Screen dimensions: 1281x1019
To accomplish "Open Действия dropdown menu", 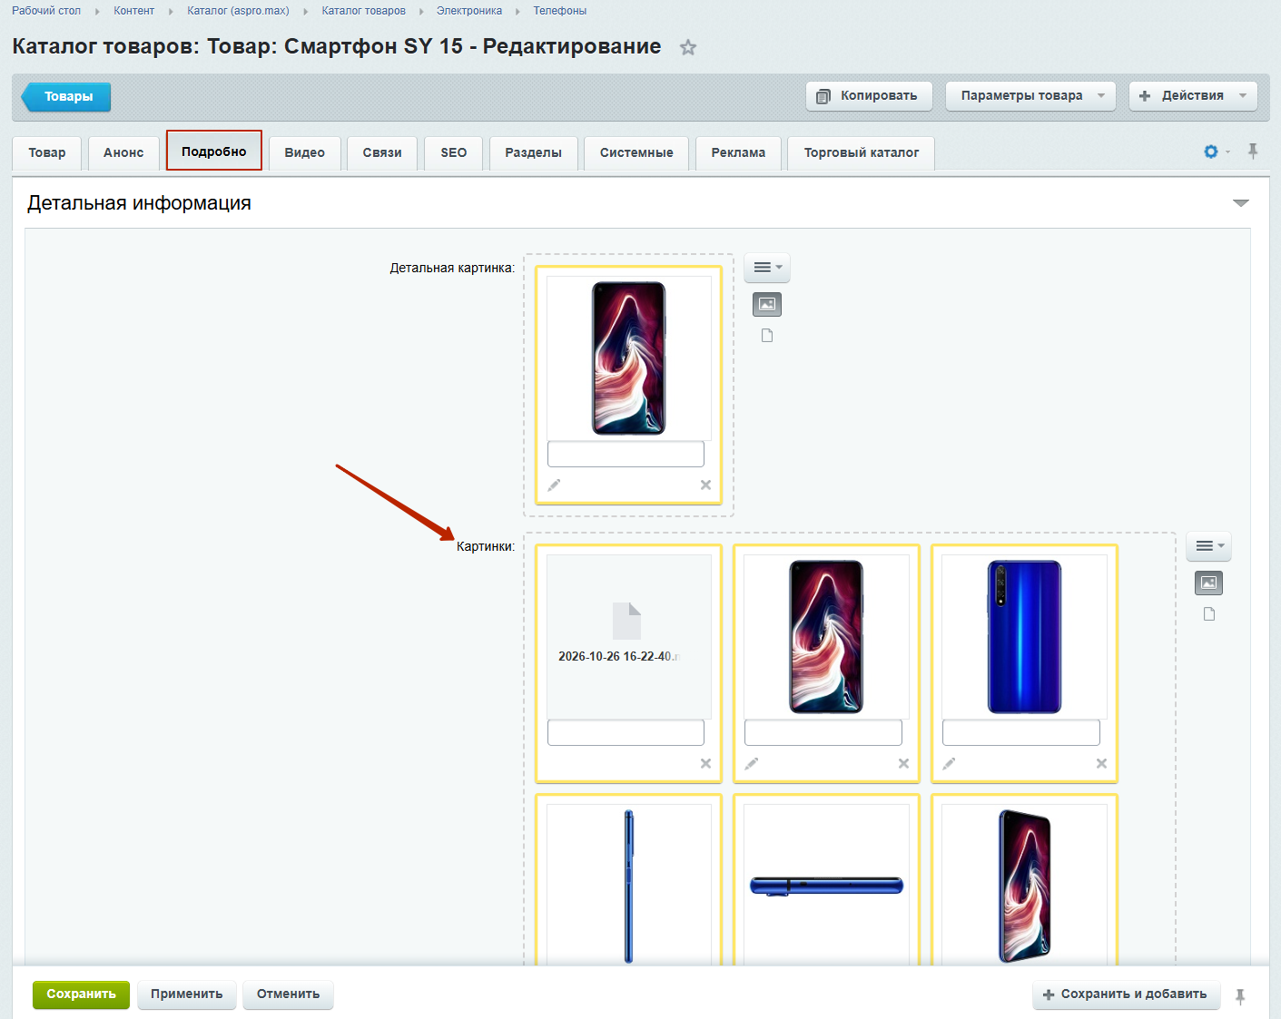I will (x=1193, y=96).
